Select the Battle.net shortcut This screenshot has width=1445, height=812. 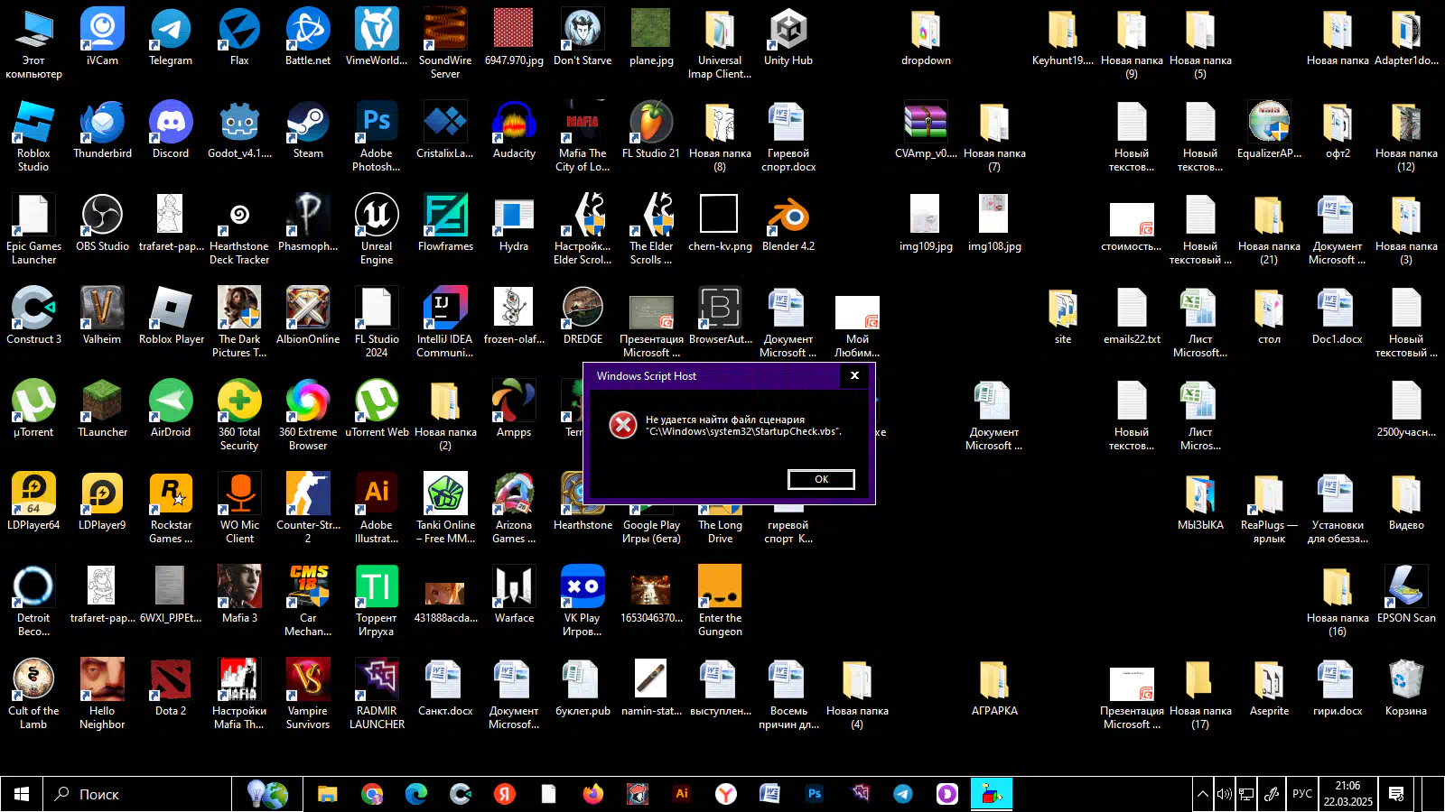pos(308,38)
